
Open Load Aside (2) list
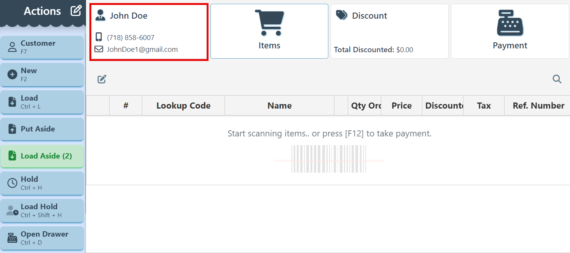[x=42, y=156]
